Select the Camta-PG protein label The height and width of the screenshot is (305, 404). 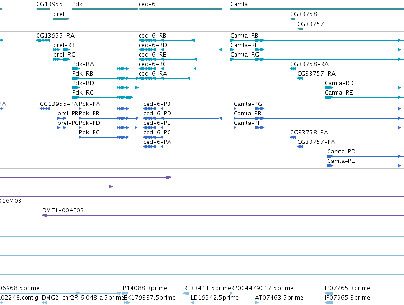[x=248, y=104]
